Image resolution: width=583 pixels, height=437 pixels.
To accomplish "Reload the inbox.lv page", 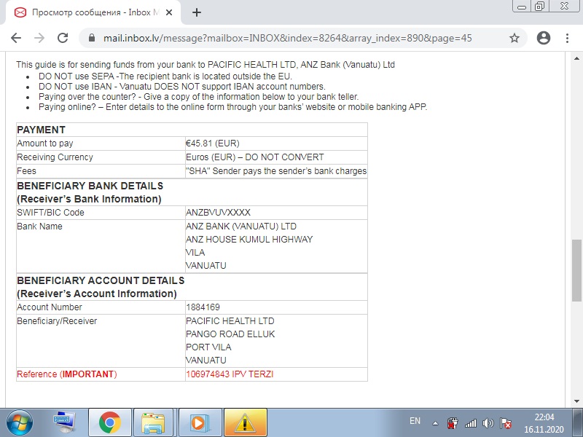I will tap(63, 38).
